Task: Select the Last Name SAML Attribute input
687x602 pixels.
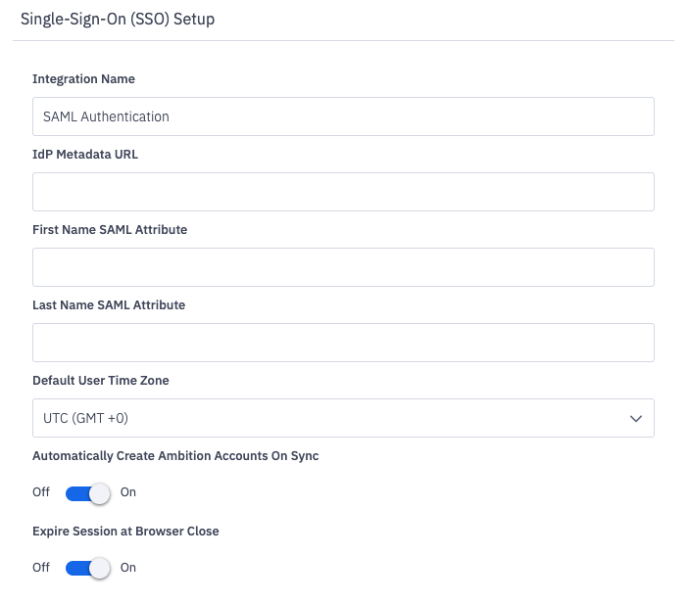Action: click(343, 343)
